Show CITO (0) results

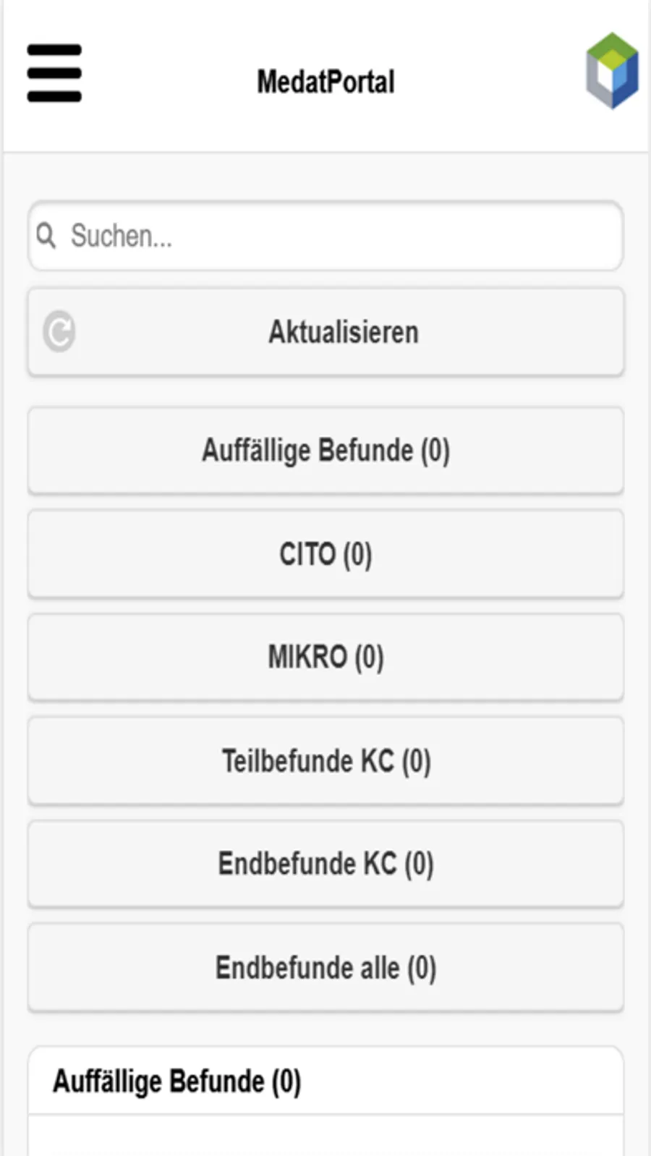(x=325, y=555)
